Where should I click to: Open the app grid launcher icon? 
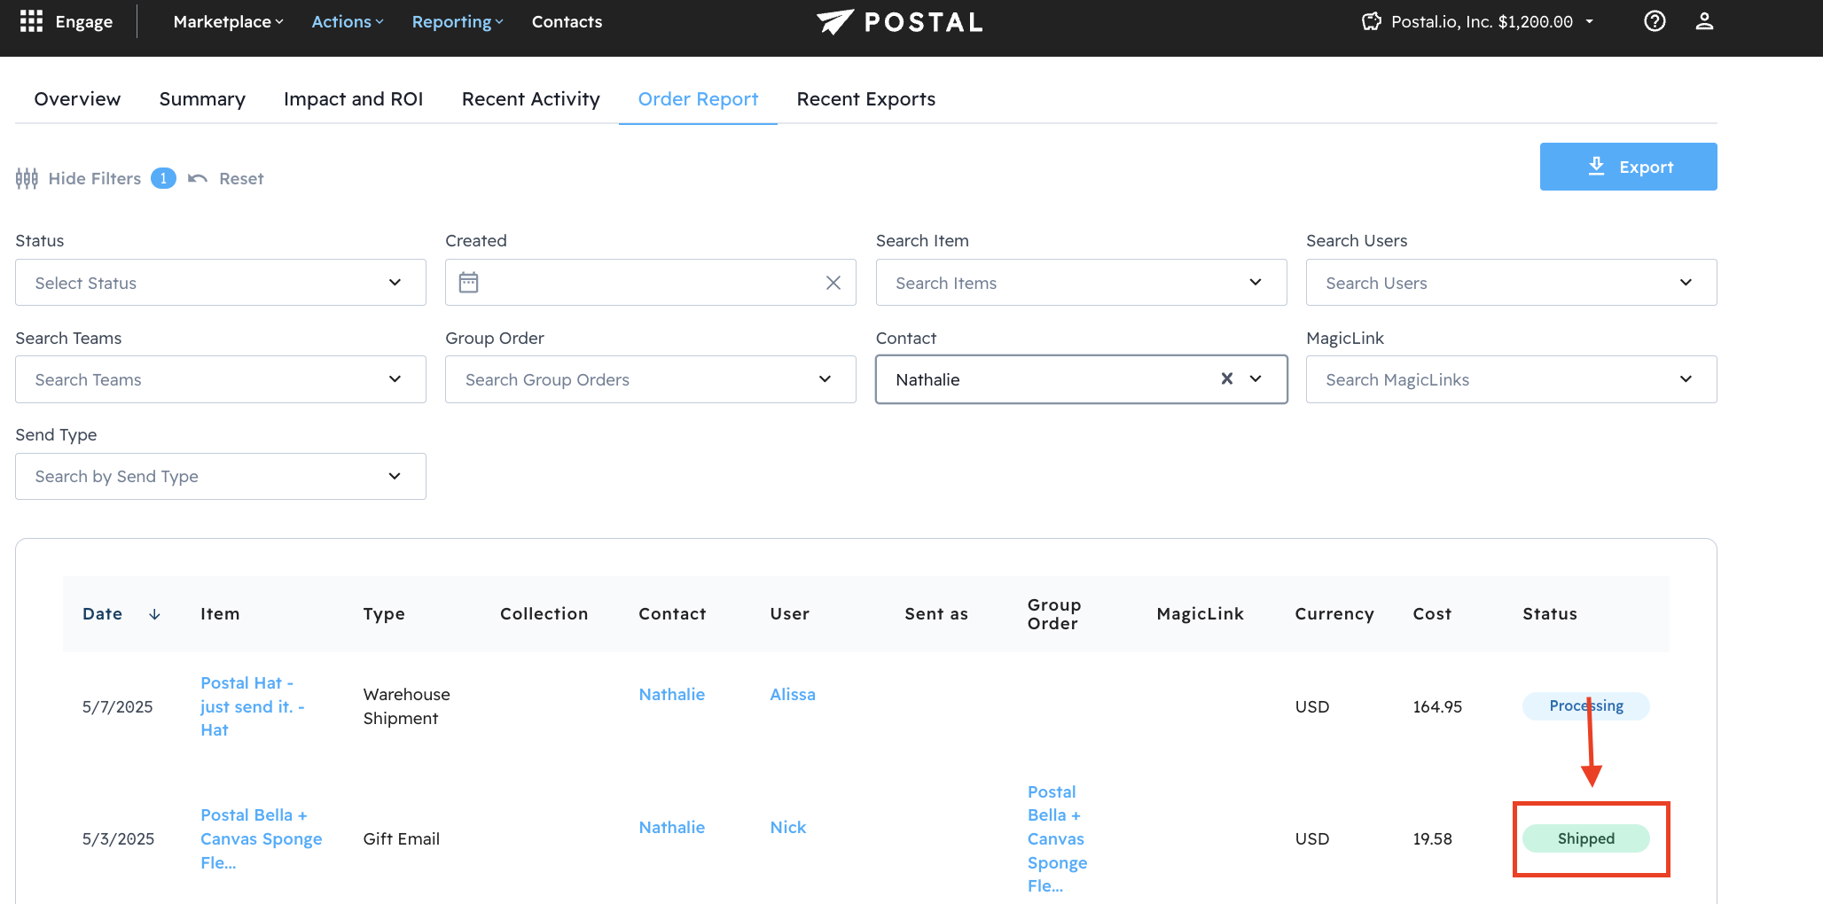pos(31,21)
